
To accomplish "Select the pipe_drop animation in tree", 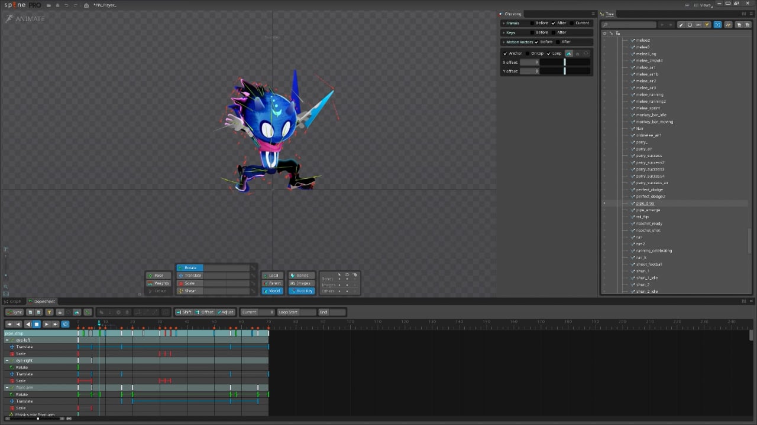I will coord(645,203).
